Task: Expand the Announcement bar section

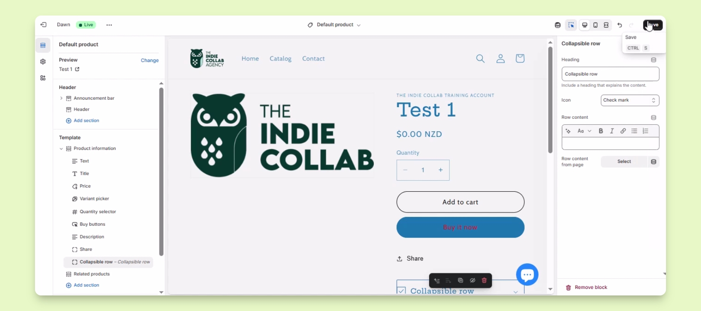Action: 61,98
